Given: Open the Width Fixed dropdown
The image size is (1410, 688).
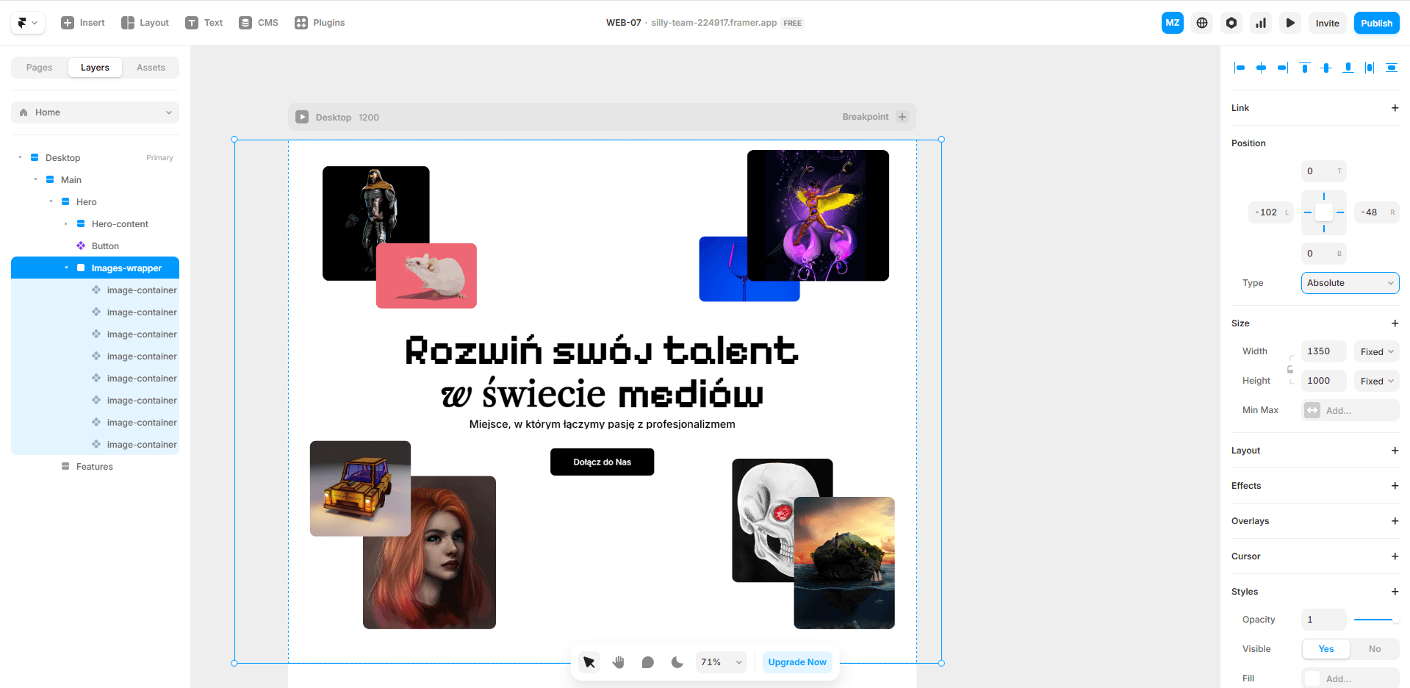Looking at the screenshot, I should 1377,351.
